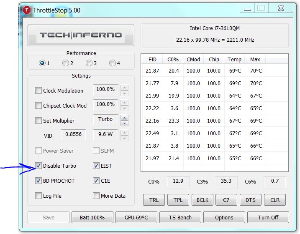Viewport: 300px width, 234px height.
Task: Toggle the BD PROCHOT checkbox
Action: coord(38,181)
